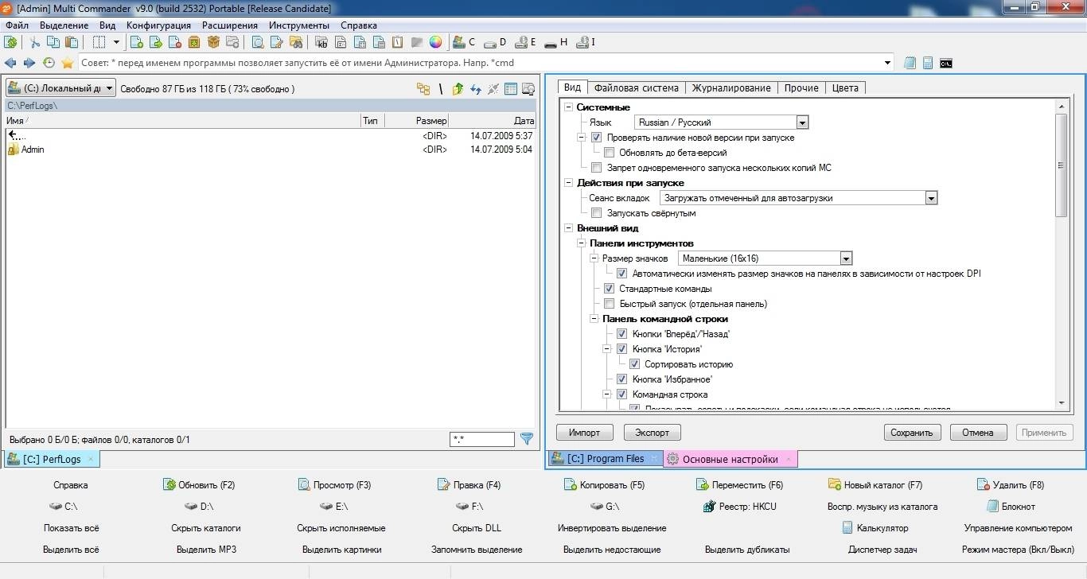Screen dimensions: 1087x579
Task: Launch the command prompt console icon
Action: click(x=946, y=63)
